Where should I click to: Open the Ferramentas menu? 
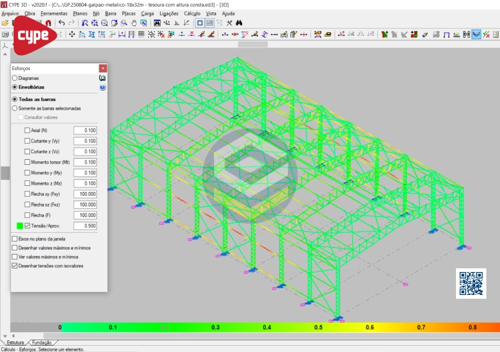coord(55,13)
